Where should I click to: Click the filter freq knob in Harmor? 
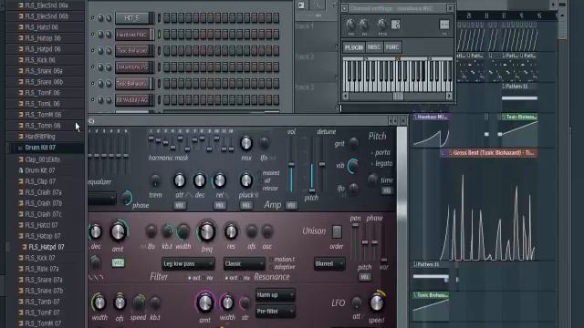pos(206,231)
